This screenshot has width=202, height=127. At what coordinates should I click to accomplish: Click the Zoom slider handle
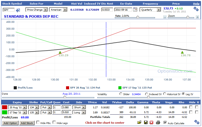tap(188, 17)
